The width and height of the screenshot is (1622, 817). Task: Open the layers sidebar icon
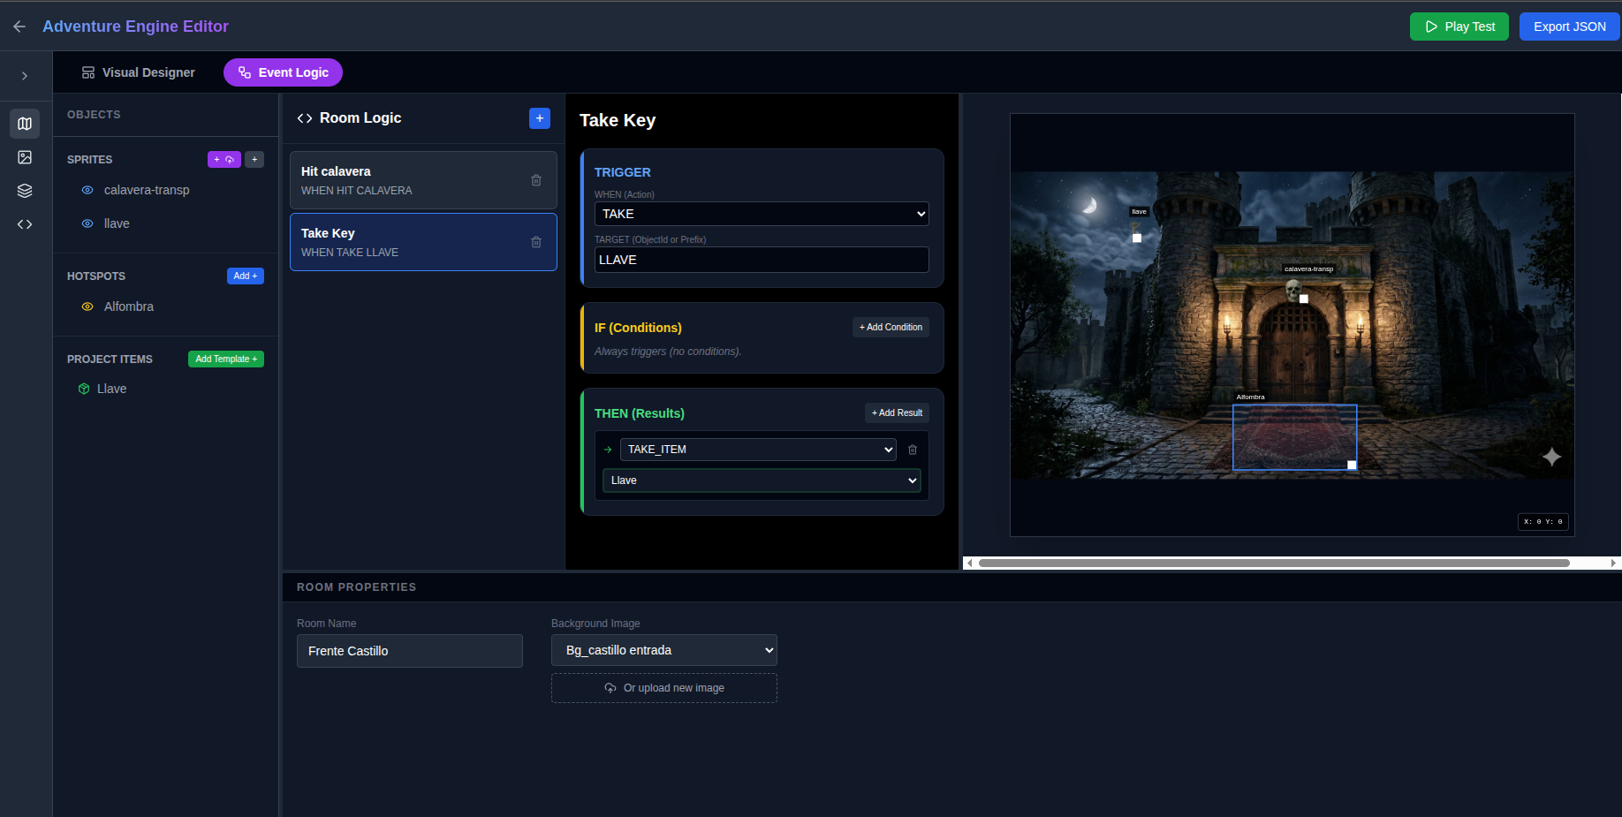click(x=25, y=191)
